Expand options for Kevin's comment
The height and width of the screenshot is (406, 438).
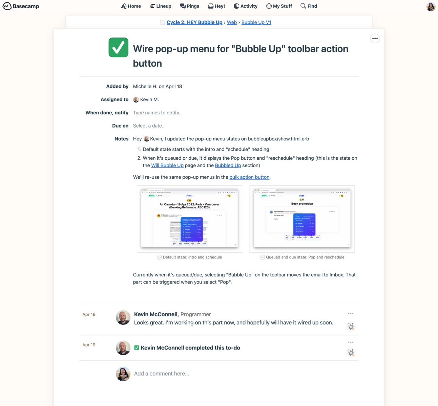351,314
